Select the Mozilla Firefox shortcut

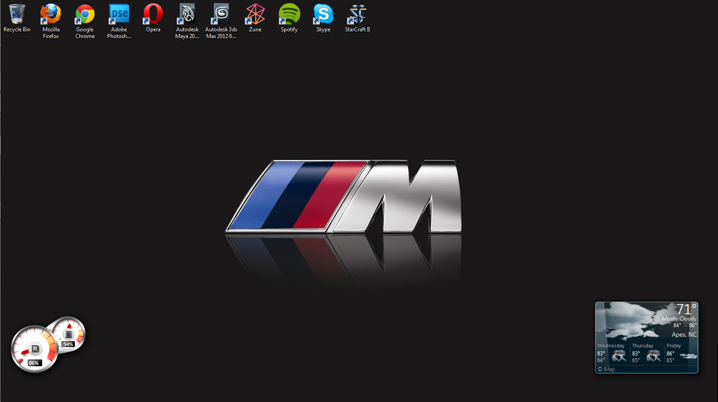click(x=51, y=21)
